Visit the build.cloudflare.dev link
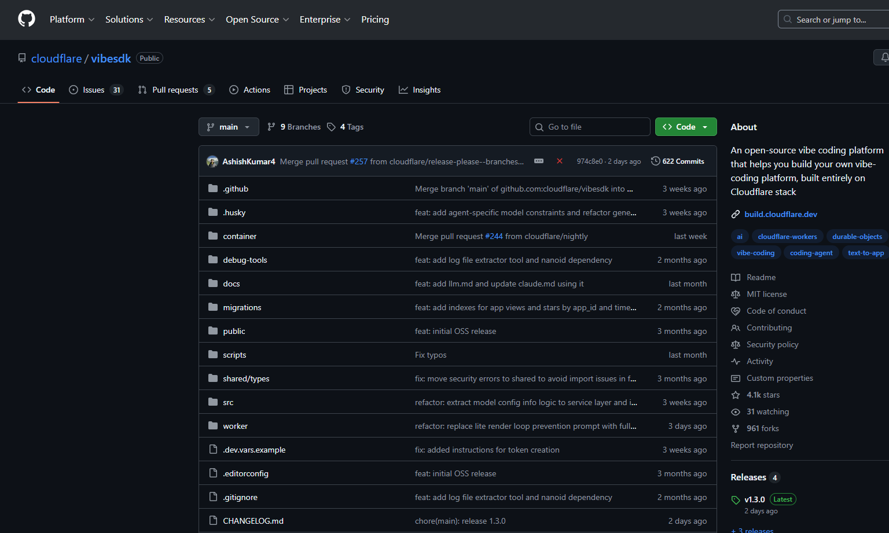889x533 pixels. (781, 214)
